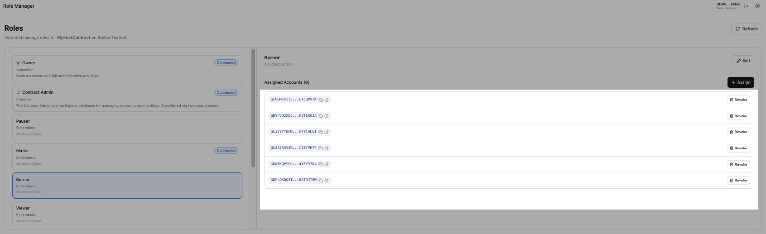Viewport: 766px width, 234px height.
Task: Revoke role from GDMLQRDQ3T...6ATDJT6W
Action: pos(738,181)
